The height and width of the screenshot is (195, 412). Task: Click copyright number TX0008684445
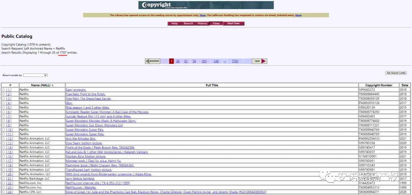click(x=369, y=94)
